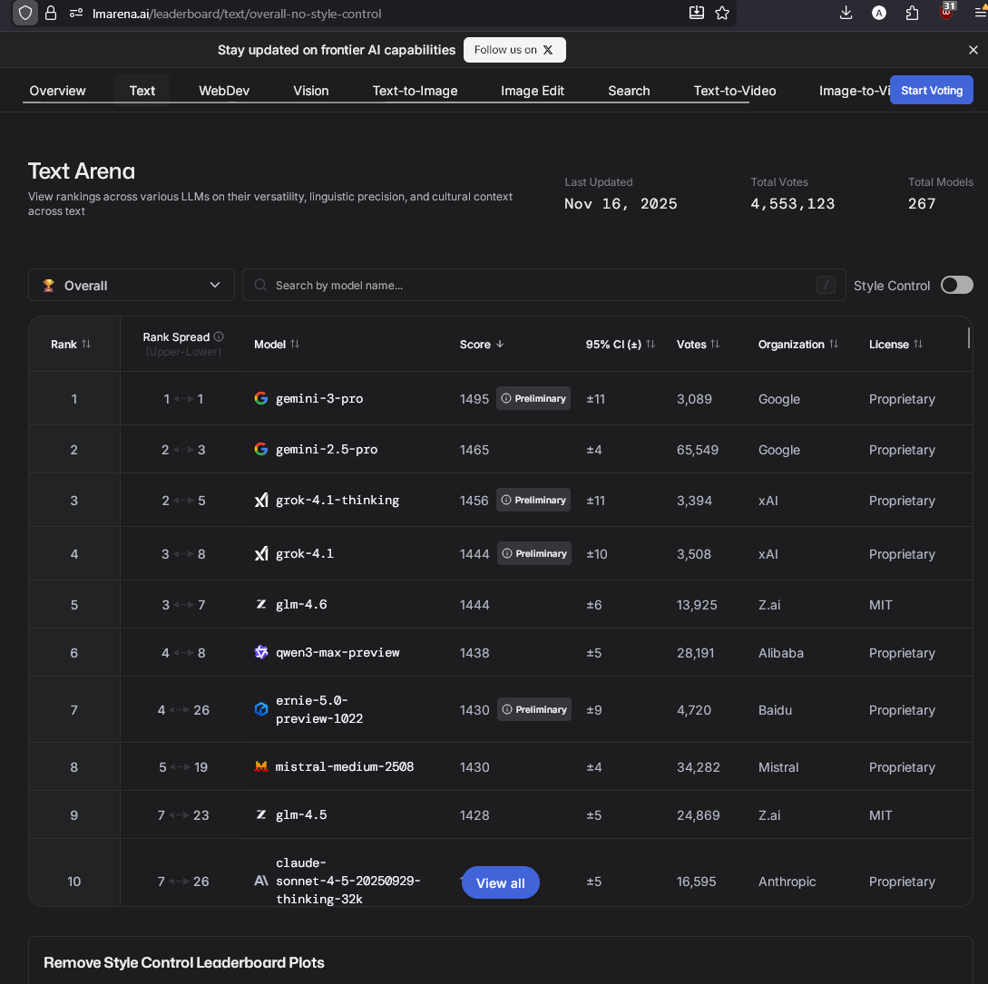
Task: Click the Nov 16, 2025 last updated value
Action: (621, 203)
